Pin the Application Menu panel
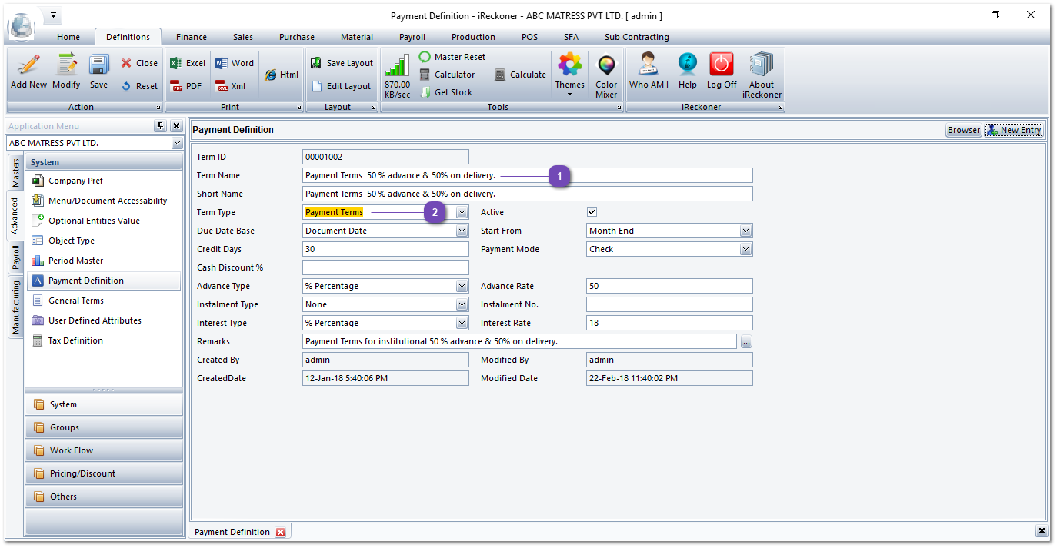Viewport: 1057px width, 548px height. point(160,126)
